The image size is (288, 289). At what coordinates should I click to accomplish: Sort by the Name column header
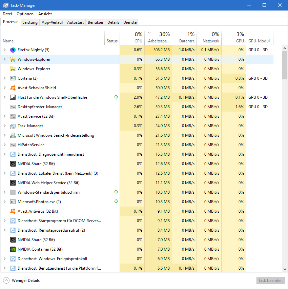pyautogui.click(x=53, y=38)
